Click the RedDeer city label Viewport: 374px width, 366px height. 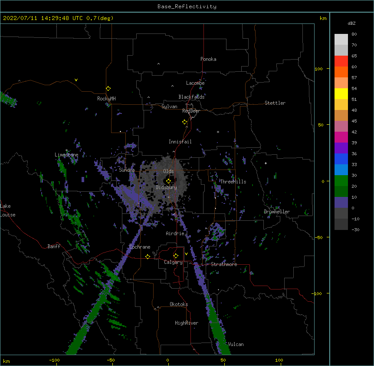tap(191, 111)
